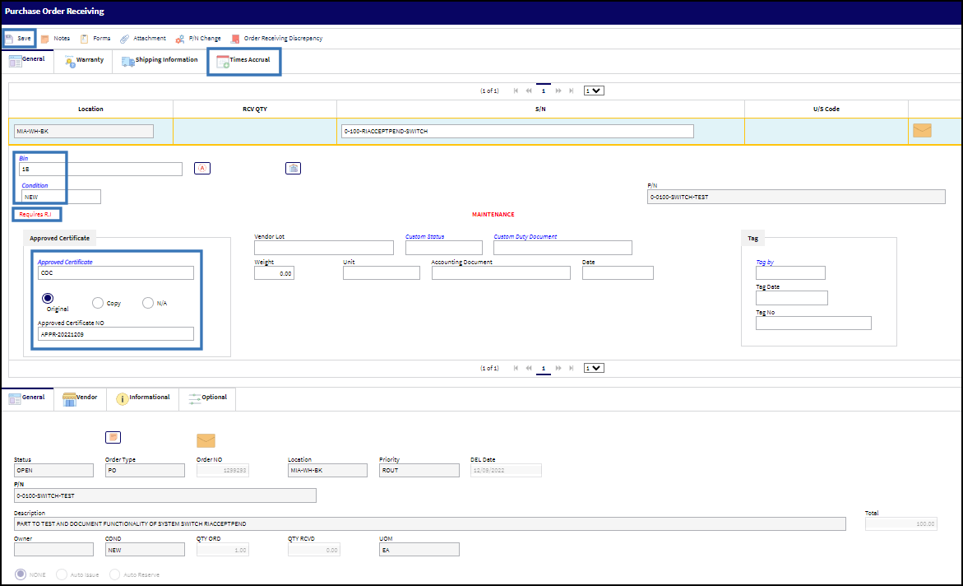Click the Custom Duty Document link
The image size is (963, 586).
(x=525, y=237)
